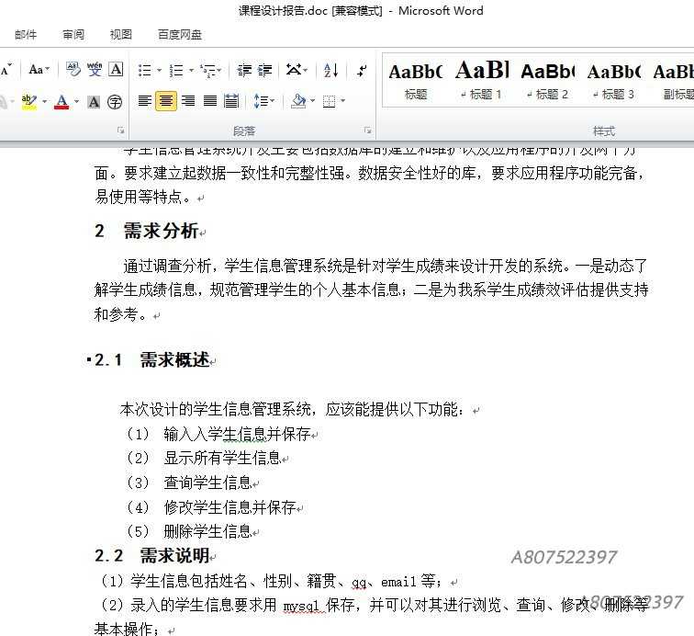
Task: Apply the 标题 1 style
Action: [482, 80]
